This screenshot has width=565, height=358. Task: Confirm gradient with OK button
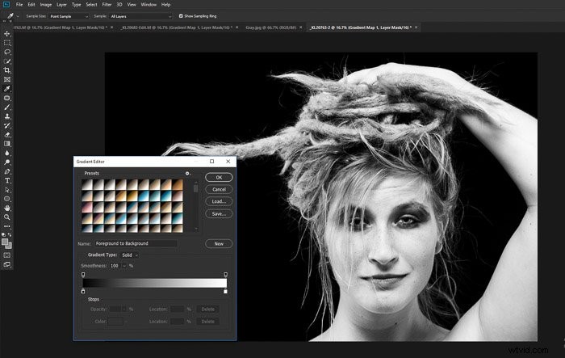pos(219,177)
